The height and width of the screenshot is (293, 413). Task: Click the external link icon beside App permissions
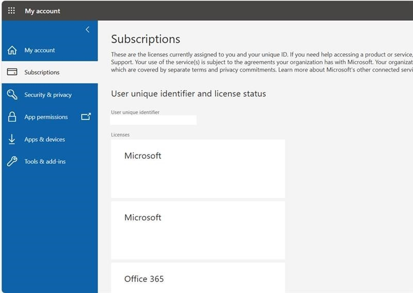click(86, 116)
